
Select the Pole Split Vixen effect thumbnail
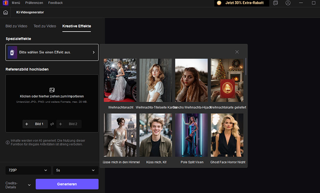click(x=191, y=135)
